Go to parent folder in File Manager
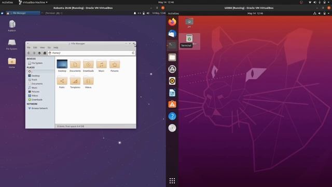This screenshot has width=332, height=187. point(39,53)
